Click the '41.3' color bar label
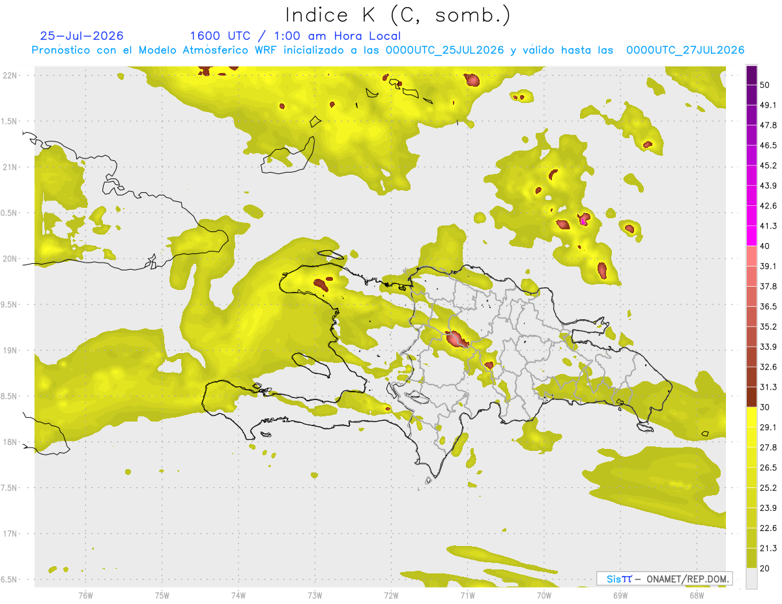 768,226
